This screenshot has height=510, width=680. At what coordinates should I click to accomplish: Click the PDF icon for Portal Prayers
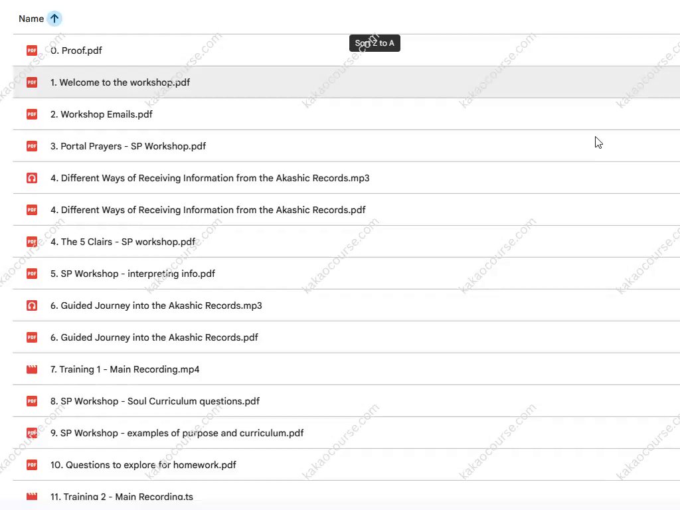point(32,146)
